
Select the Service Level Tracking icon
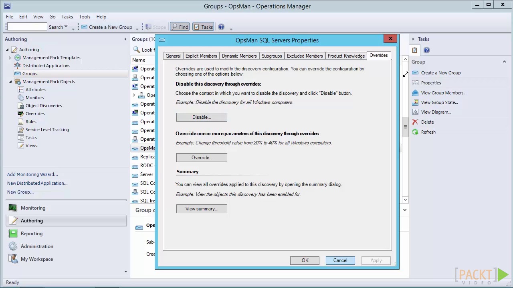click(21, 130)
